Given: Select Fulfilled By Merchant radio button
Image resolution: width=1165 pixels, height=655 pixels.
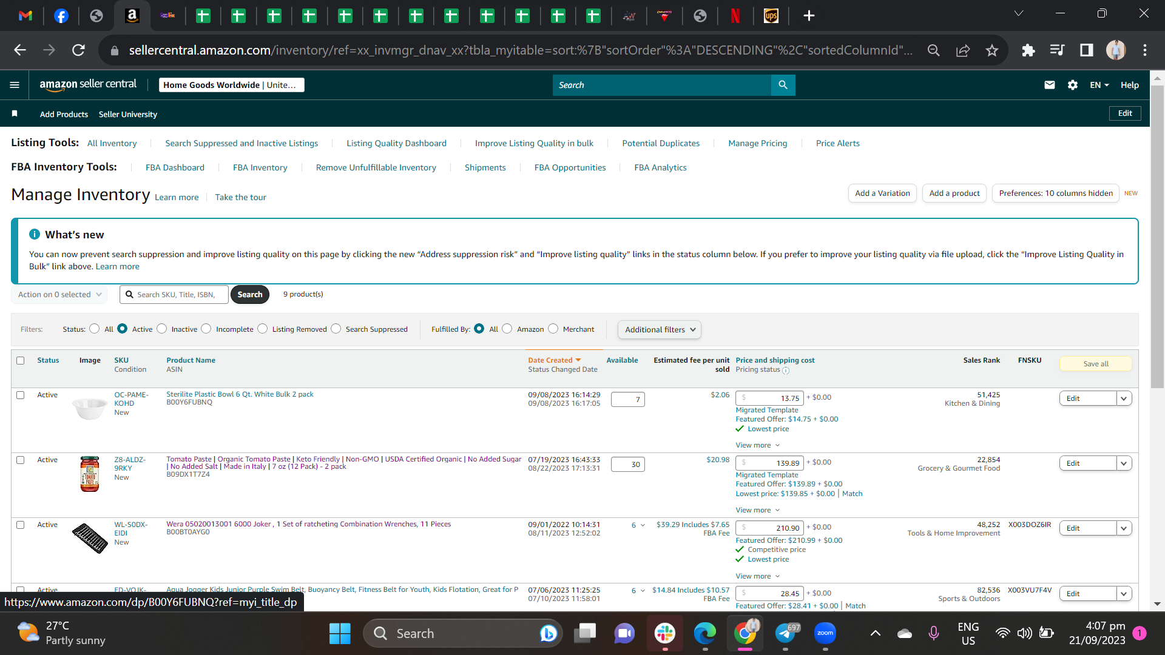Looking at the screenshot, I should [x=553, y=329].
